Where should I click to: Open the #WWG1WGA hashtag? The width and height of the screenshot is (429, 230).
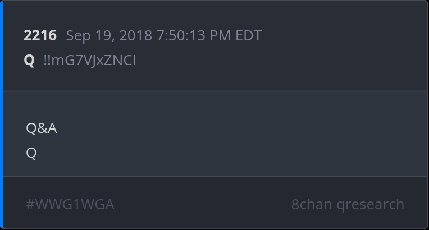pyautogui.click(x=70, y=204)
